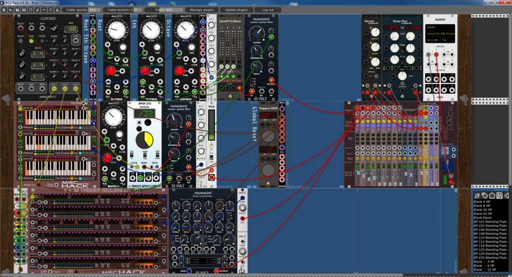Select Blank - 3 HP in module list
This screenshot has width=512, height=277.
tap(484, 262)
